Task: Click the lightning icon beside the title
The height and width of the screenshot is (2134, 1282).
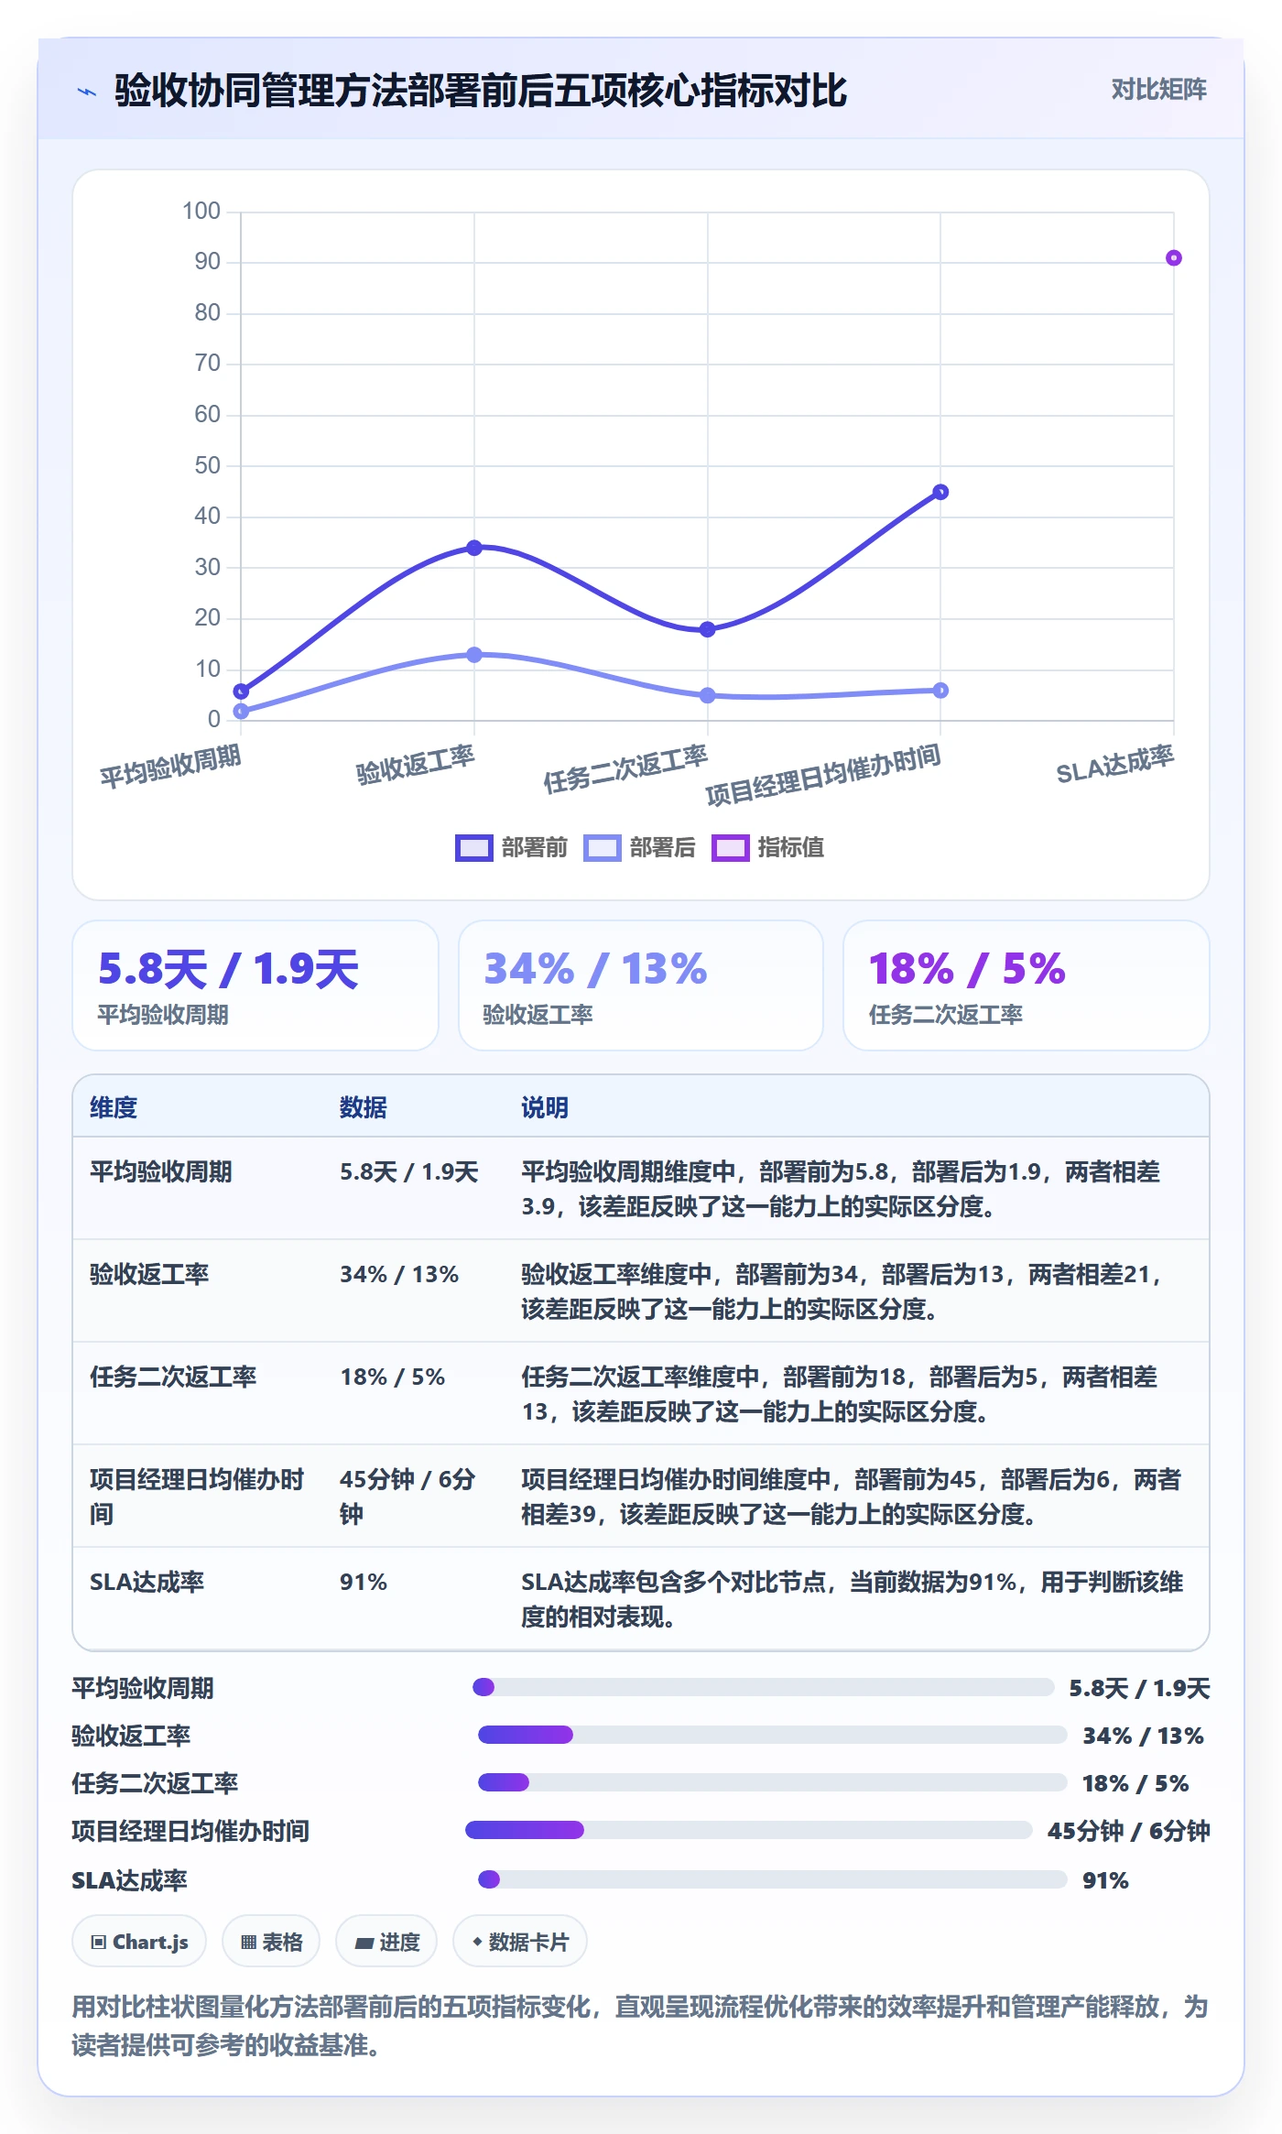Action: (87, 92)
